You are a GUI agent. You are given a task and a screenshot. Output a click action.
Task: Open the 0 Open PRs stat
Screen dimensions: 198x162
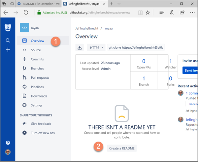pos(144,63)
